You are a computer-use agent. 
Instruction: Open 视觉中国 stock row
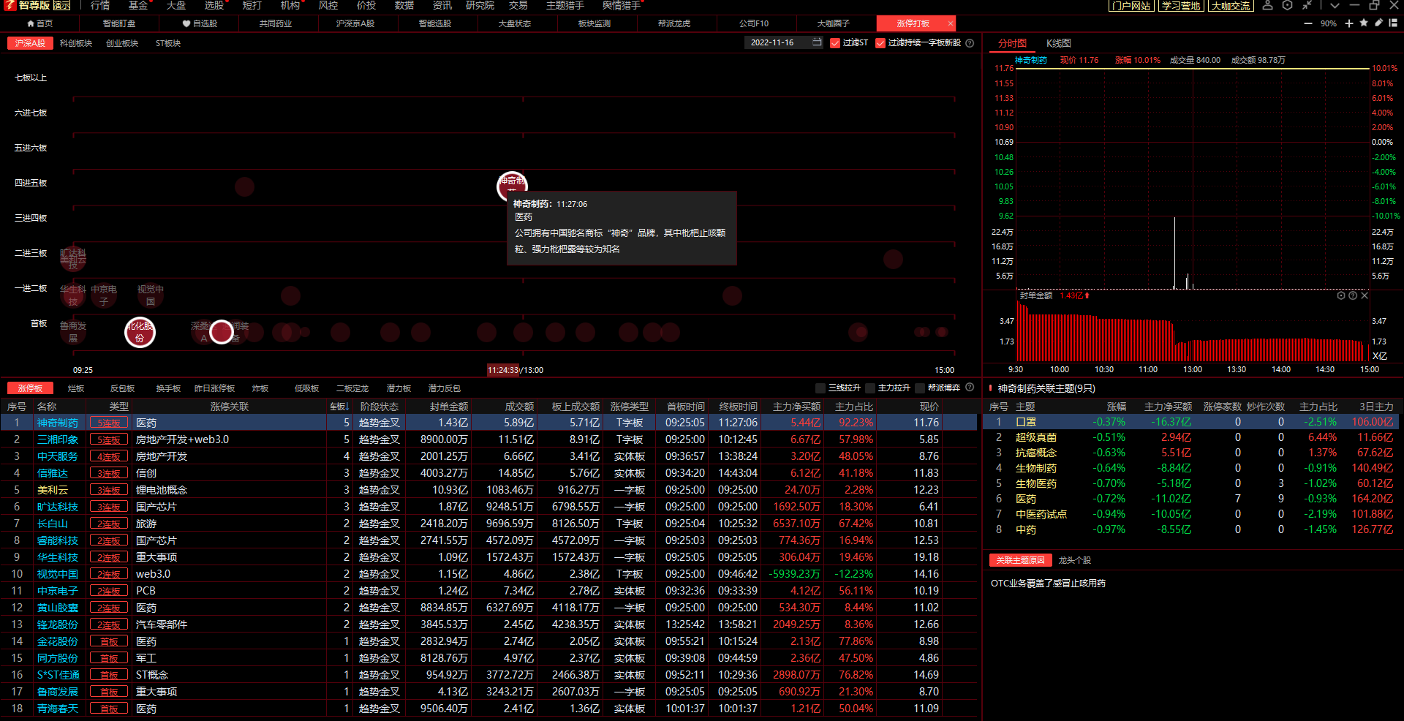coord(488,574)
